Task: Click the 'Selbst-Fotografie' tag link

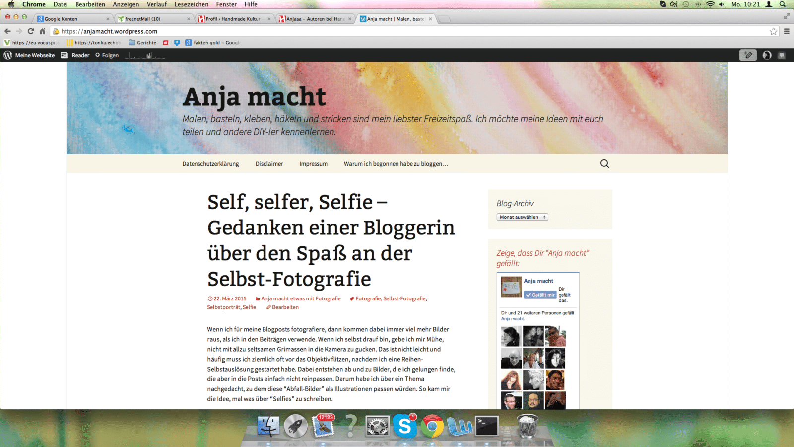Action: [x=404, y=298]
